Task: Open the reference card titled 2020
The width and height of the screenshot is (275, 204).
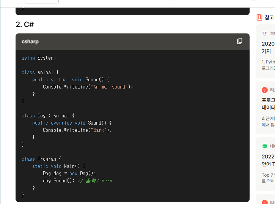Action: 266,51
